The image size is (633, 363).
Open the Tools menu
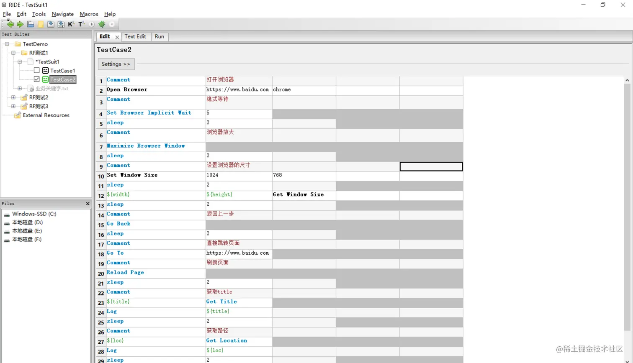click(39, 14)
